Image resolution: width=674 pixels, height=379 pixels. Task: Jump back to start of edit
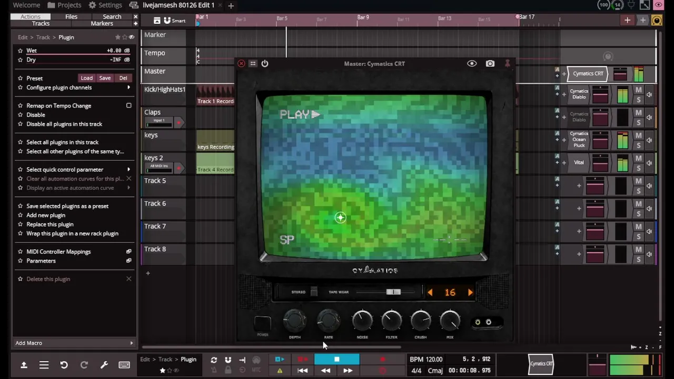pos(303,371)
